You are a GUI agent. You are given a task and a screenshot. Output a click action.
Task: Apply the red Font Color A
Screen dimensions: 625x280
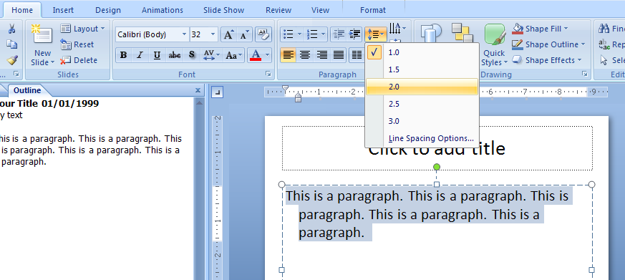tap(256, 55)
